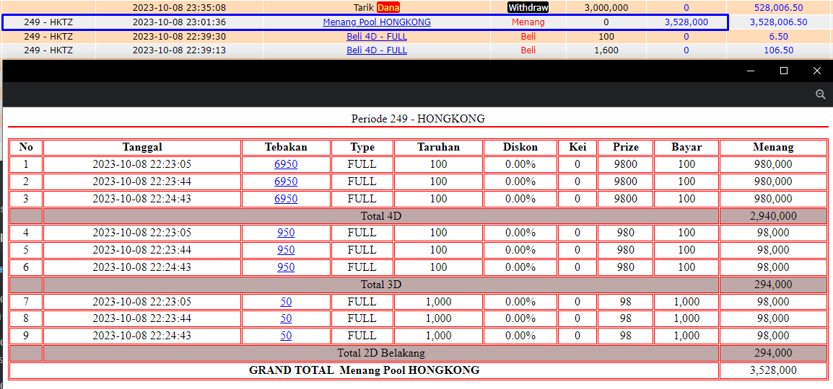Open tebakan 50 in row 7
The image size is (833, 389).
(286, 302)
